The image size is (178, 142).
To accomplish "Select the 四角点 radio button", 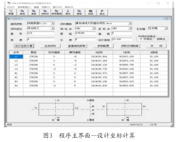I will click(155, 39).
